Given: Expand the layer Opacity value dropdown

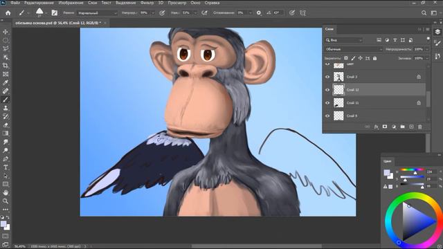Looking at the screenshot, I should pos(427,49).
